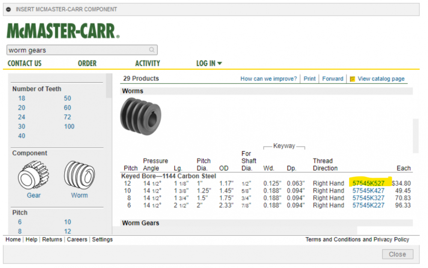Click the $34.80 price
The width and height of the screenshot is (428, 268).
pyautogui.click(x=401, y=183)
